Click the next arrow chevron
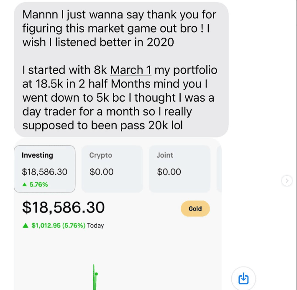Screen dimensions: 297x290 click(287, 180)
